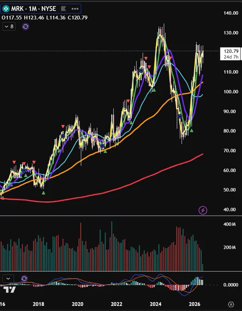Click the flag icon beside NYSE
This screenshot has width=242, height=311.
tap(63, 9)
